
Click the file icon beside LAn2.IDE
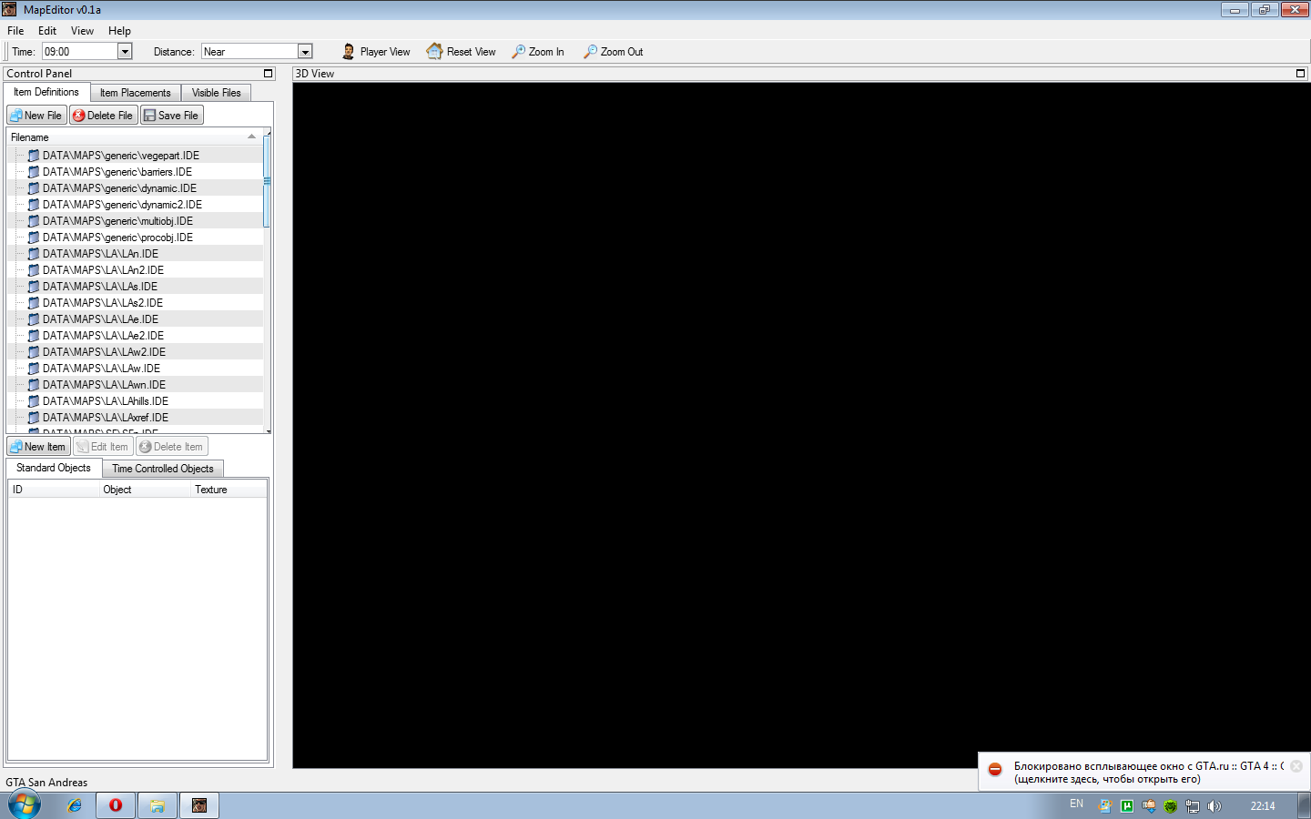[34, 270]
